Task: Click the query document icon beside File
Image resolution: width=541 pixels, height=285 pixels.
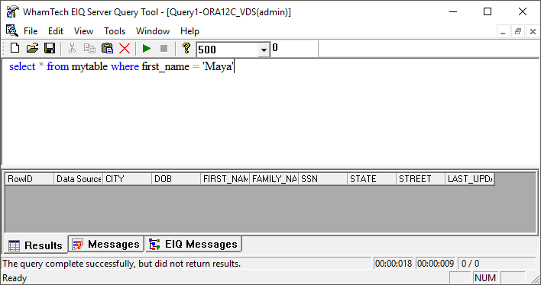Action: pyautogui.click(x=11, y=30)
